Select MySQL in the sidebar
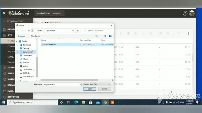Image resolution: width=202 pixels, height=113 pixels. (x=10, y=57)
